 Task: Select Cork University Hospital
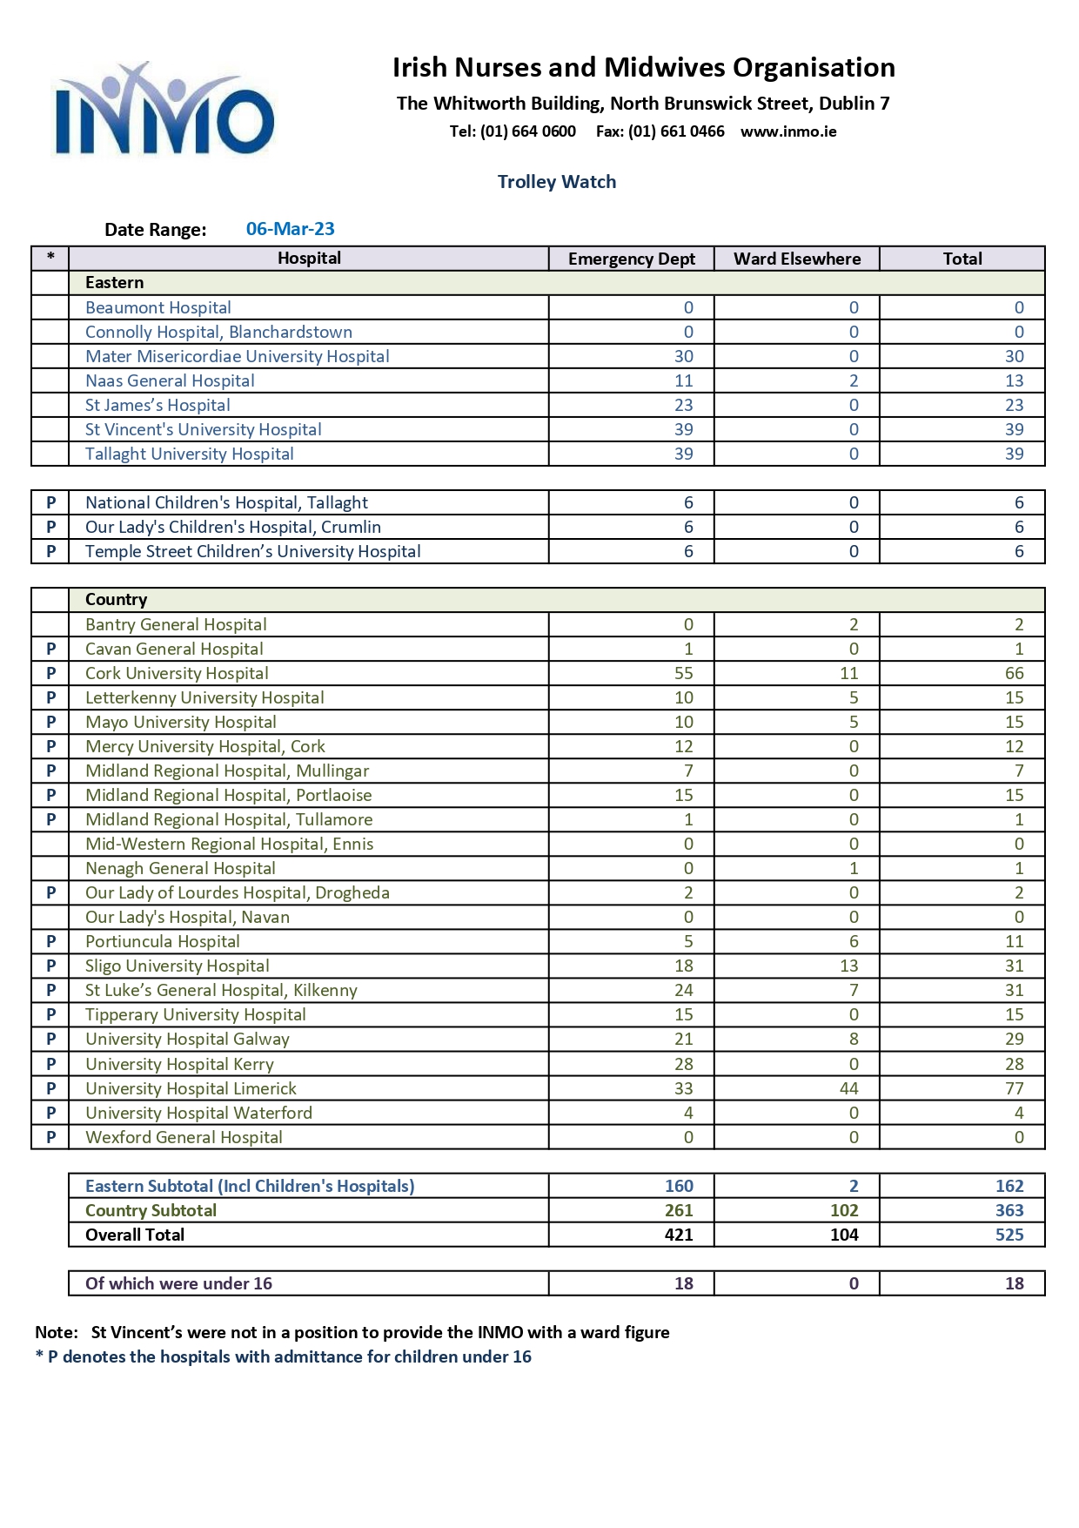click(178, 673)
